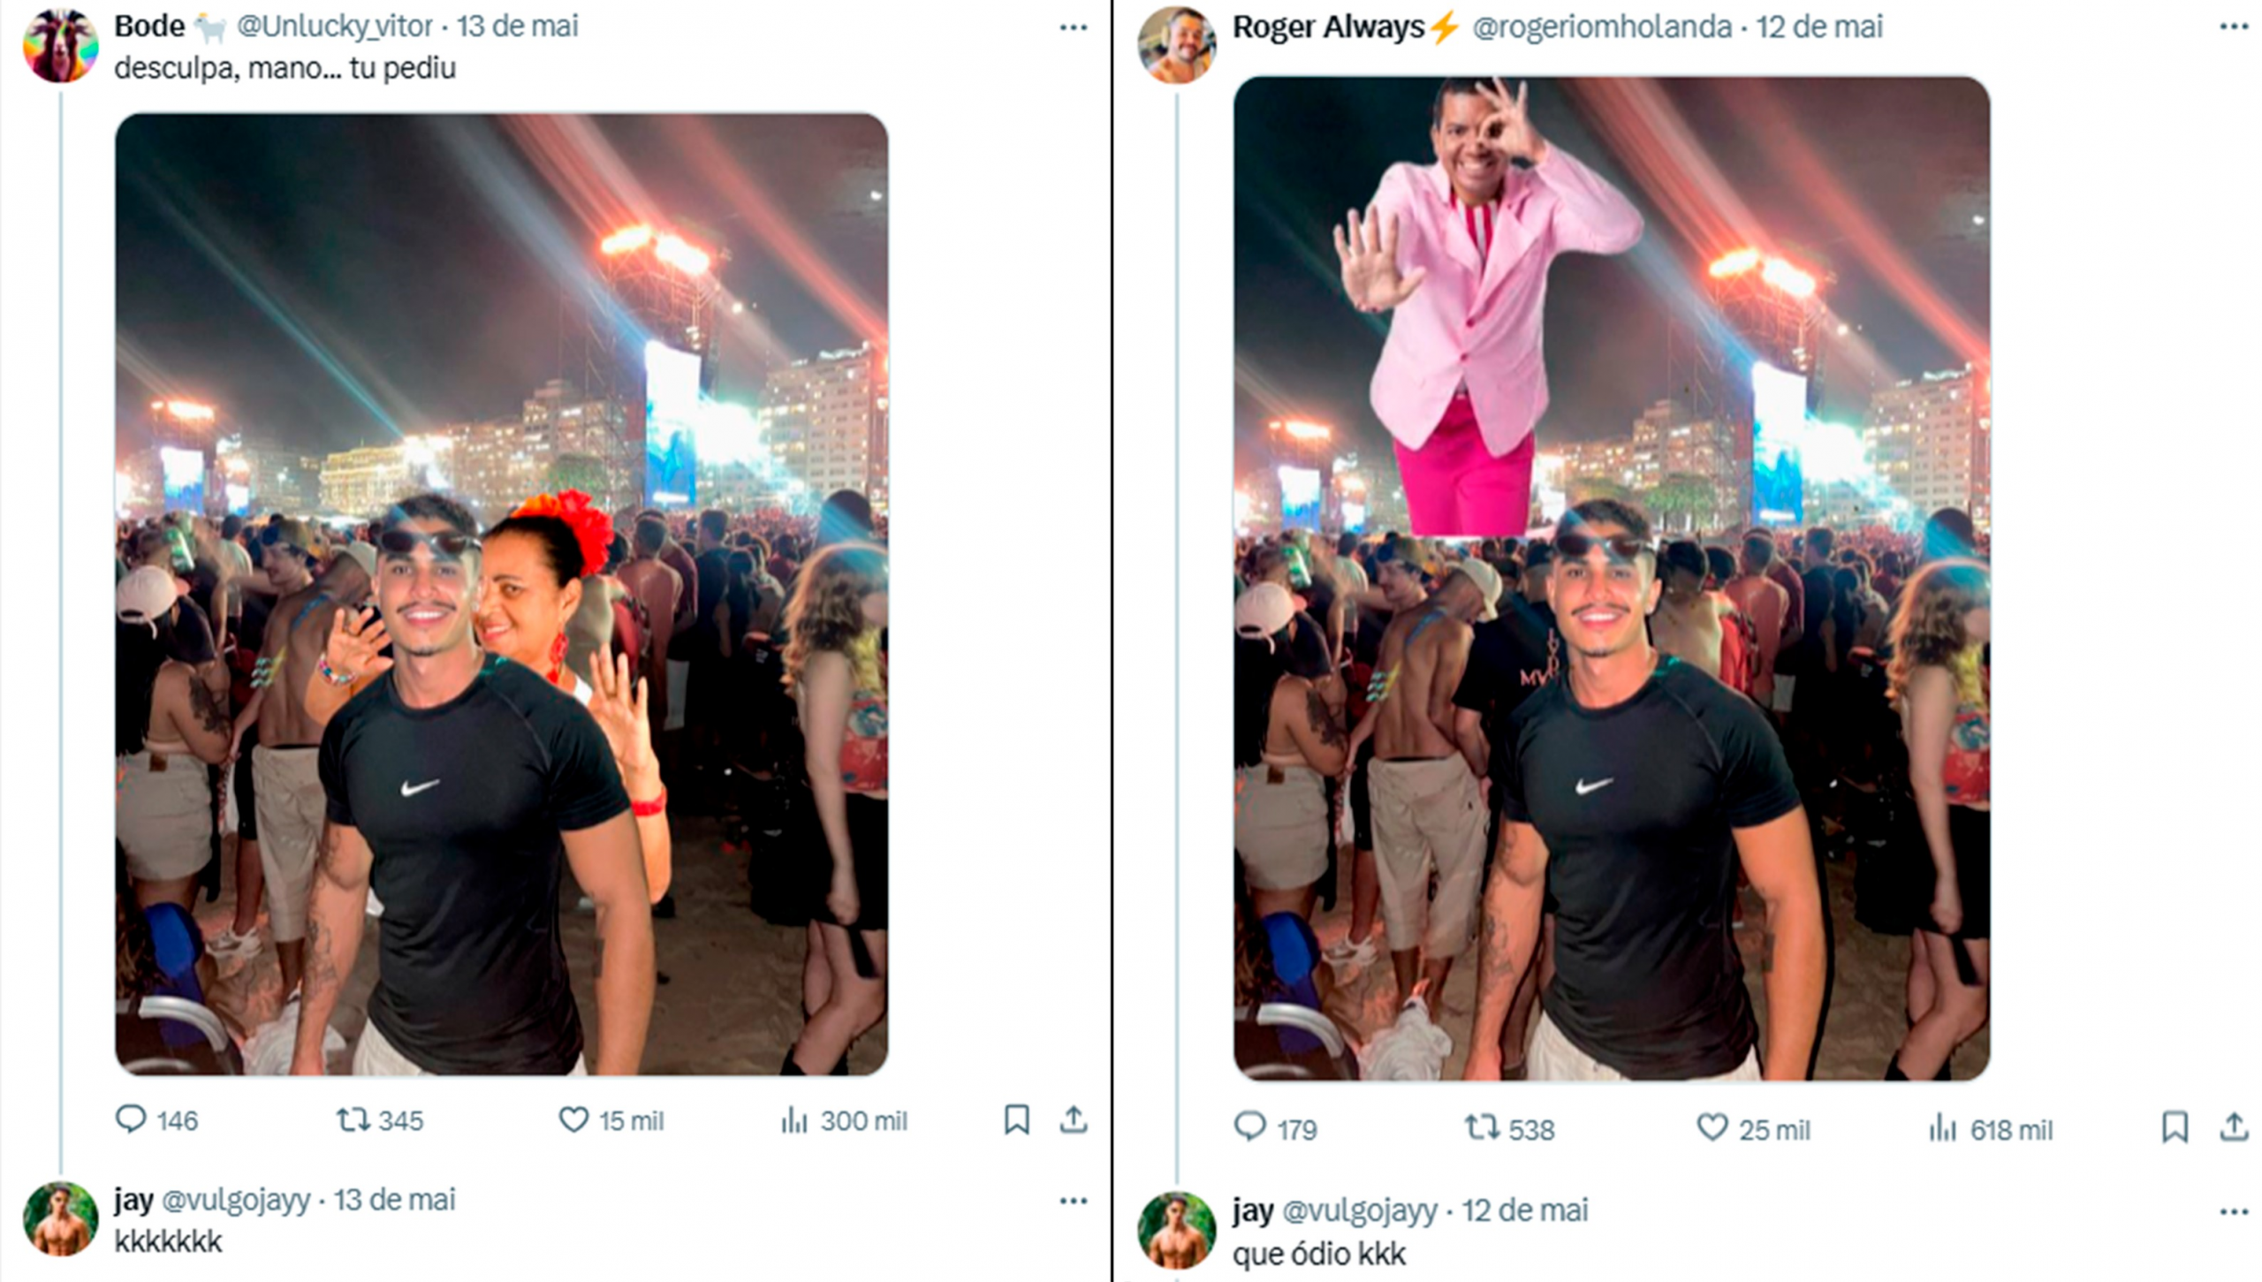The height and width of the screenshot is (1282, 2262).
Task: Click Roger Always profile avatar
Action: click(x=1176, y=45)
